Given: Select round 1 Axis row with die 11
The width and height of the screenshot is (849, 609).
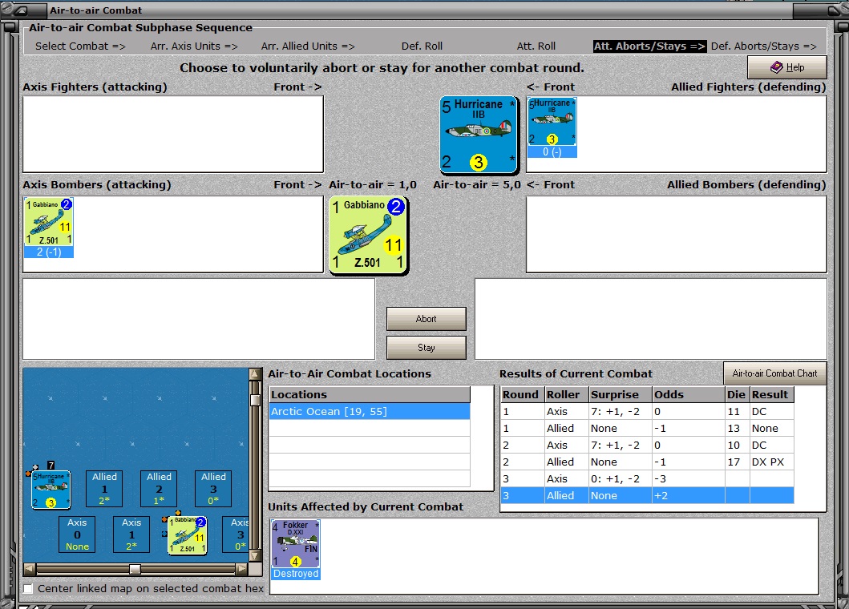Looking at the screenshot, I should pyautogui.click(x=648, y=411).
